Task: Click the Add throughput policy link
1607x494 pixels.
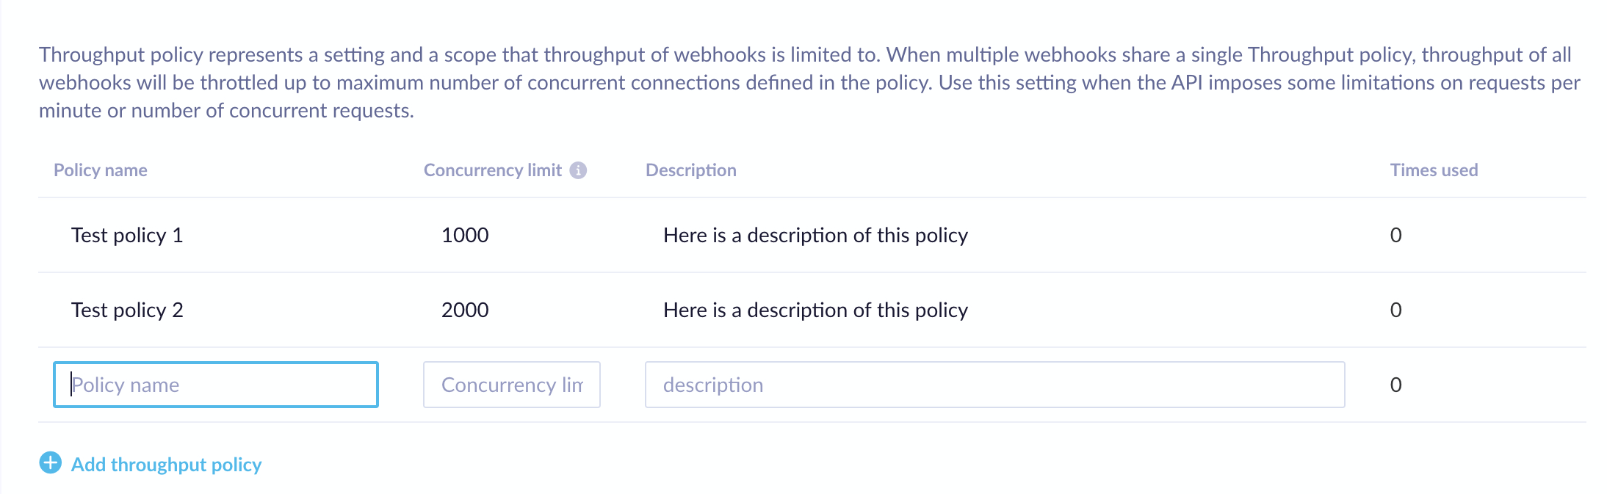Action: [x=166, y=465]
